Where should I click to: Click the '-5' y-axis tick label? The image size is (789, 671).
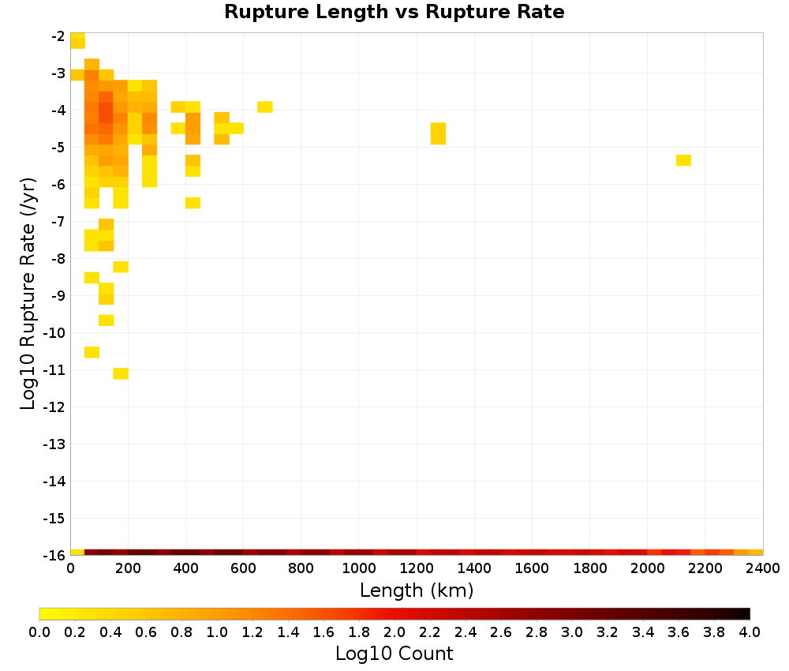tap(58, 148)
